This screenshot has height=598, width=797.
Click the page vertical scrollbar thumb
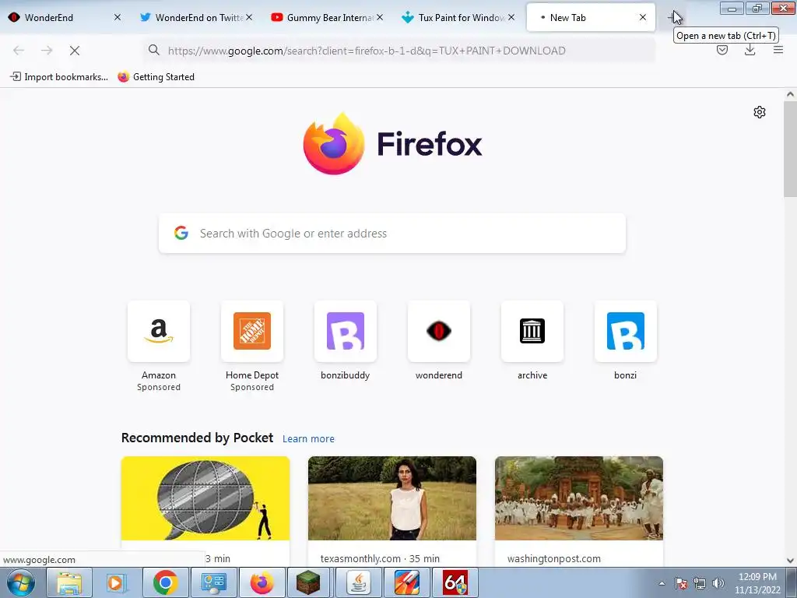[790, 149]
